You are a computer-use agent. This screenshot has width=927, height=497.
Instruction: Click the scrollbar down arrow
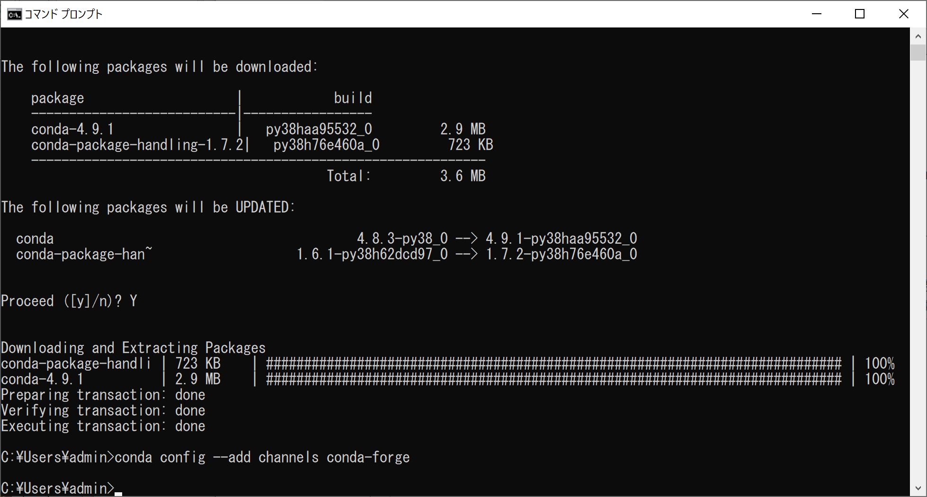click(x=918, y=488)
